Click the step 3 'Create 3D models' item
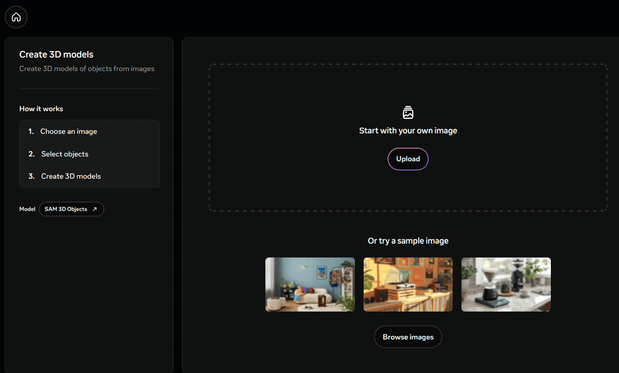Image resolution: width=619 pixels, height=373 pixels. click(x=71, y=176)
